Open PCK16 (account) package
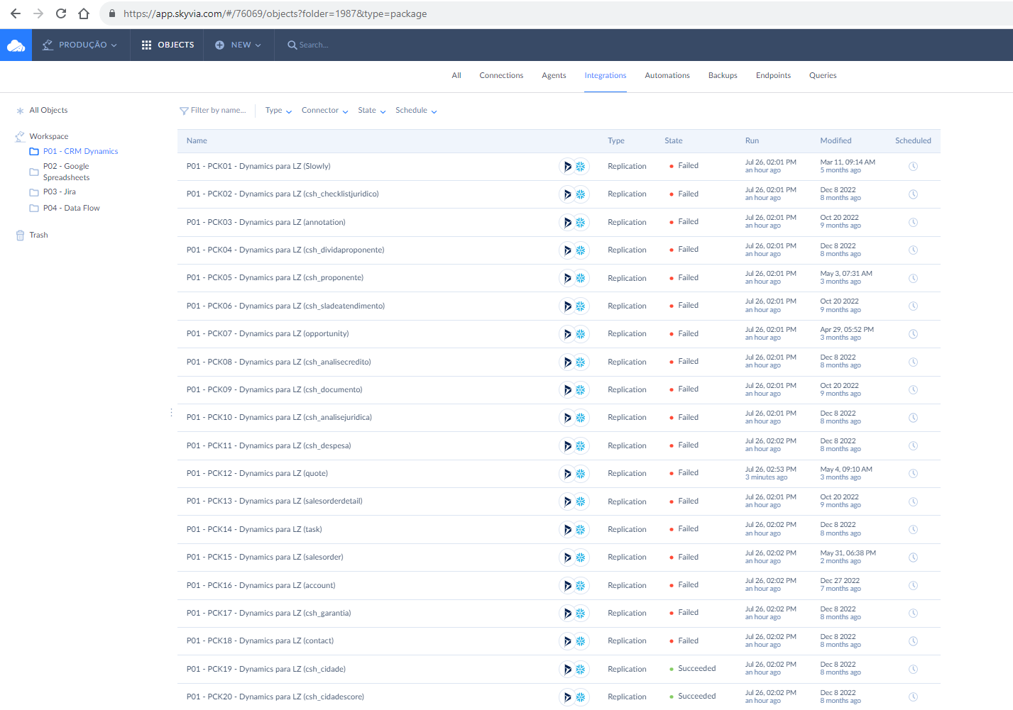Viewport: 1013px width, 710px height. pyautogui.click(x=261, y=586)
